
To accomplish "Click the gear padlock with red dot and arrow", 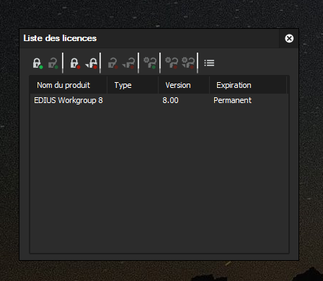I will coord(188,63).
